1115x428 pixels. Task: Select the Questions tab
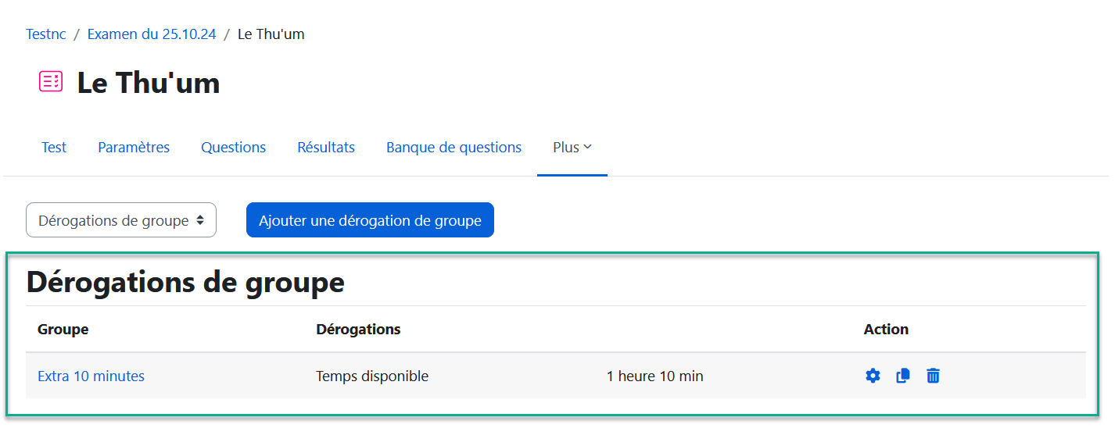point(233,148)
